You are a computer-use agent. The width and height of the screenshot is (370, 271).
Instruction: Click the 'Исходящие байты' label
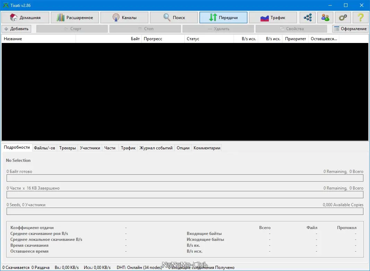(x=205, y=239)
